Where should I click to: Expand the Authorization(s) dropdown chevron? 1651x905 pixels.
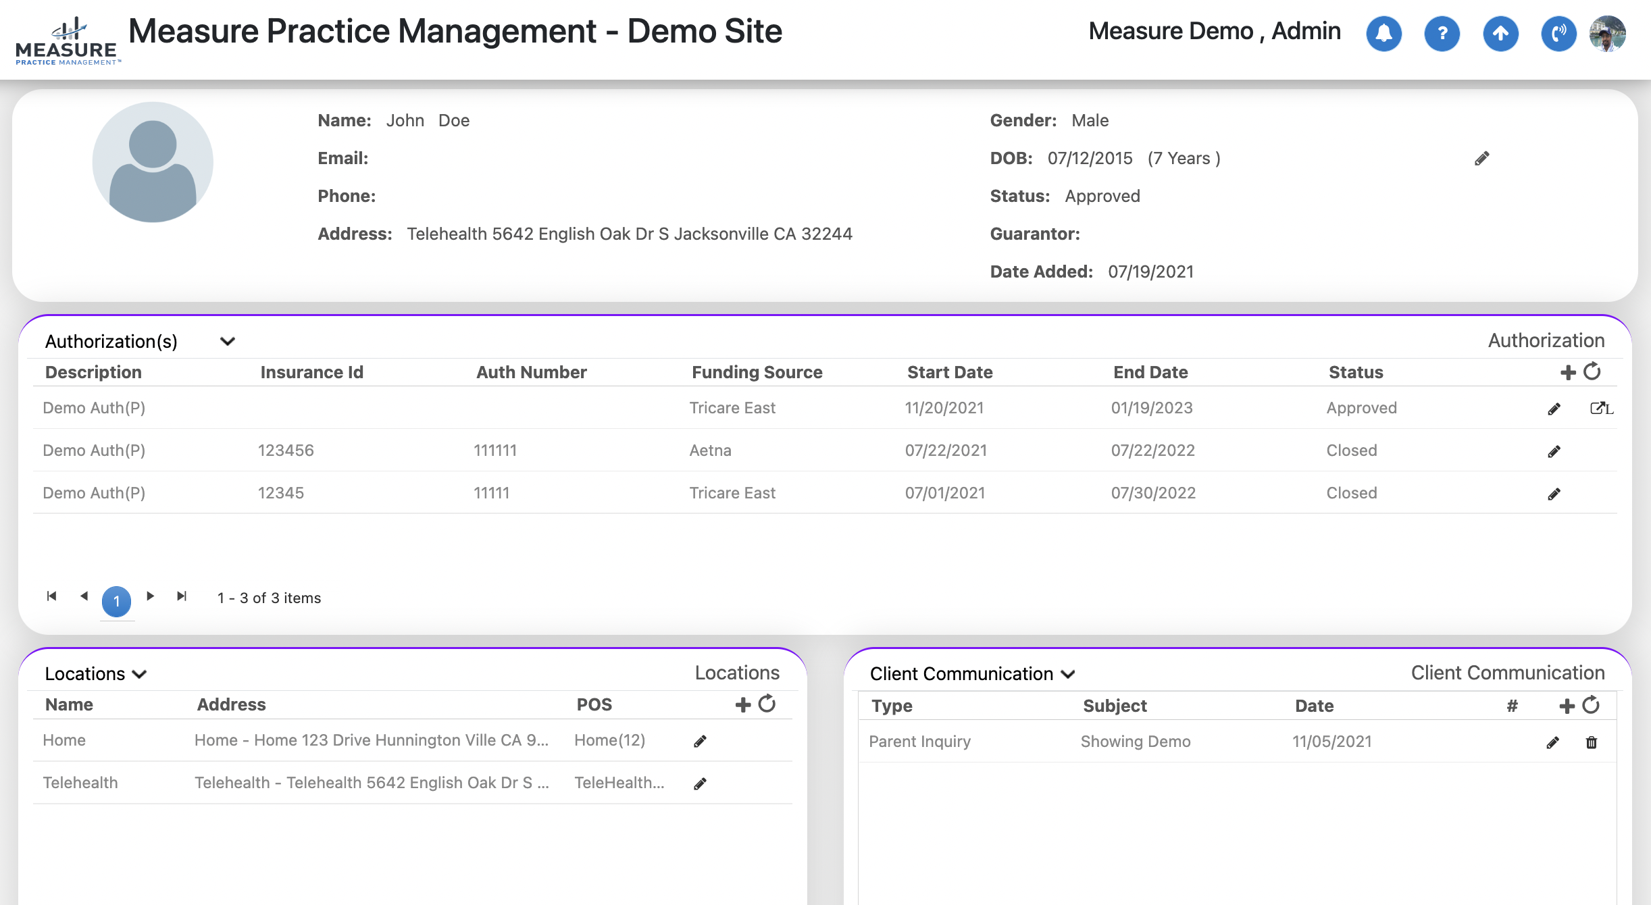228,341
